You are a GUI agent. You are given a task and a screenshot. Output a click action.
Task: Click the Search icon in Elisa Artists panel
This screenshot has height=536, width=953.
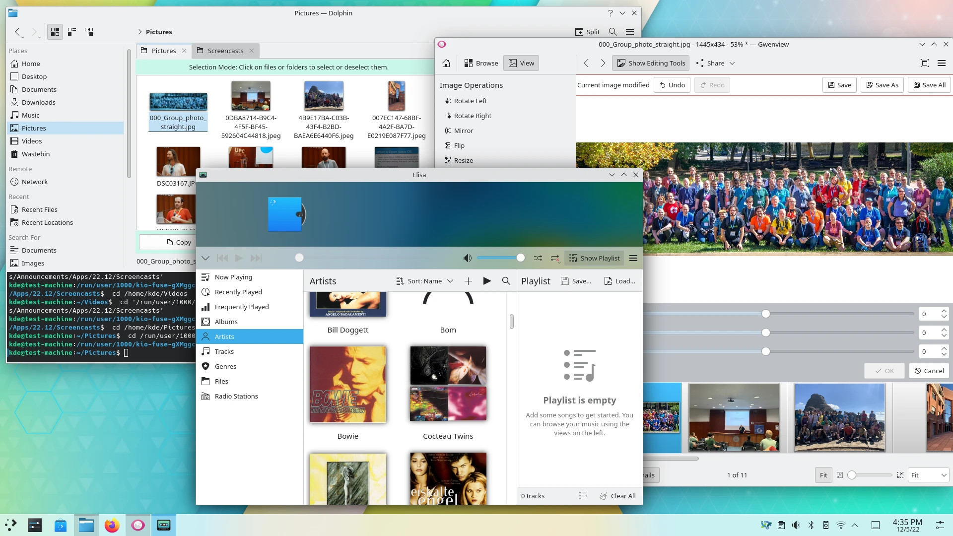tap(505, 281)
